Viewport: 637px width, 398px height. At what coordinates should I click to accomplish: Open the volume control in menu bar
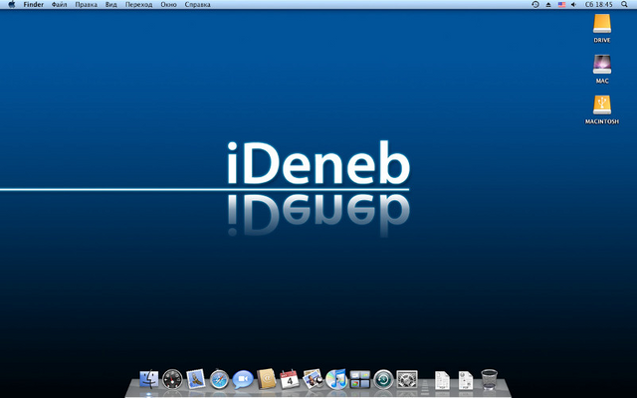tap(573, 4)
